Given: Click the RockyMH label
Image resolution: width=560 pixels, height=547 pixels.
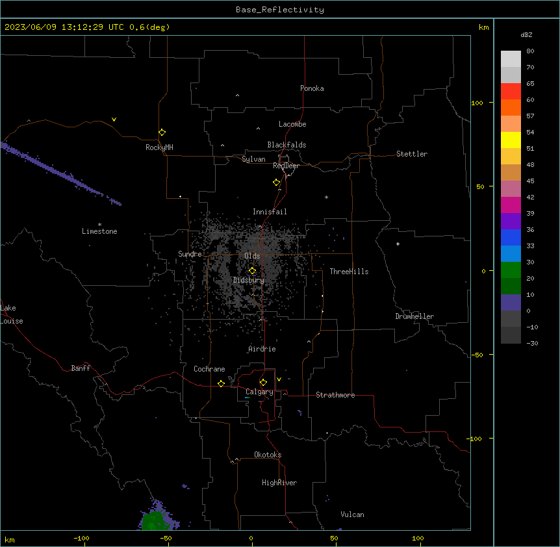Looking at the screenshot, I should click(x=159, y=147).
